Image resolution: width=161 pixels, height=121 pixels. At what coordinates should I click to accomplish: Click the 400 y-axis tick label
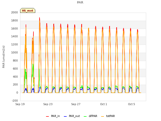pyautogui.click(x=15, y=77)
